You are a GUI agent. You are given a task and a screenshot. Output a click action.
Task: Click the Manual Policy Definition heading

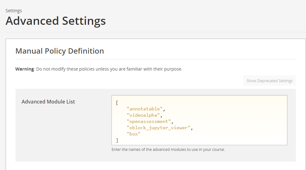tap(59, 51)
